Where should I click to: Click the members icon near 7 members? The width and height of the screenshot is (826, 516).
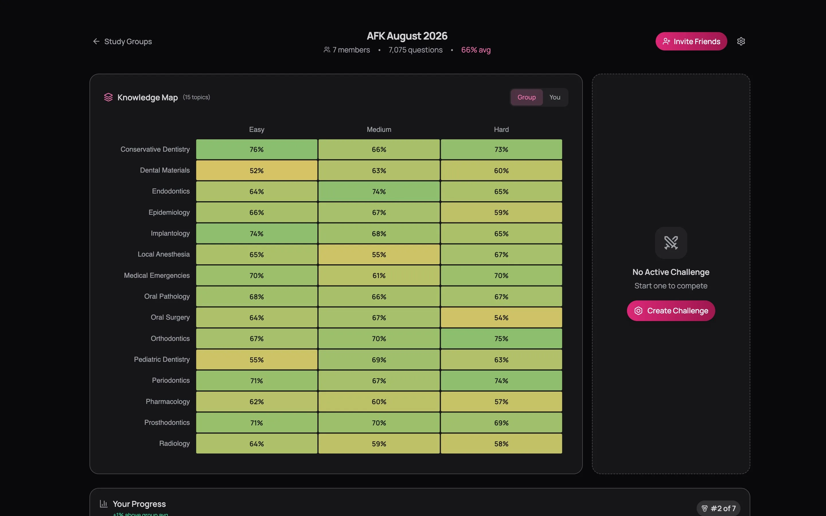point(326,50)
